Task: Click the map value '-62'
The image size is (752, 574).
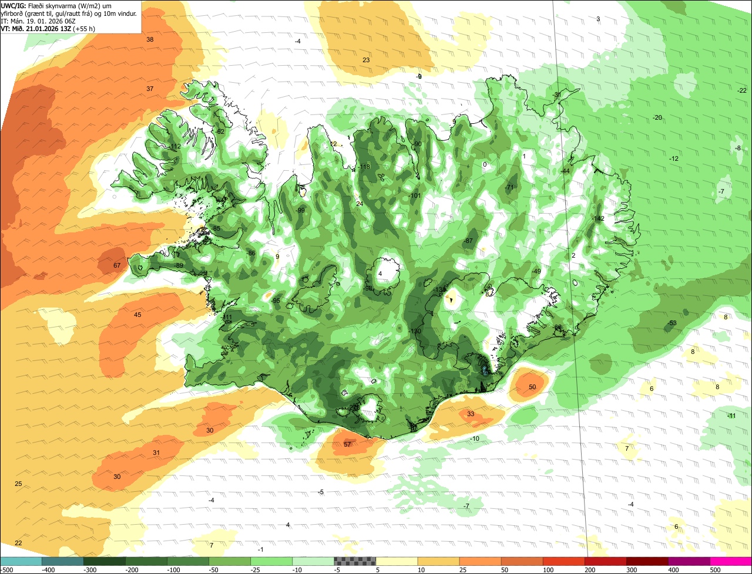Action: pyautogui.click(x=220, y=131)
